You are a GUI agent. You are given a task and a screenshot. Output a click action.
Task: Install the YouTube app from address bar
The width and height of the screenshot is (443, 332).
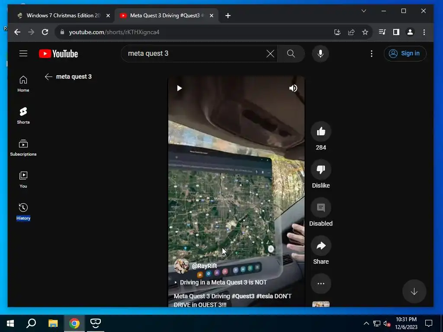pos(337,32)
